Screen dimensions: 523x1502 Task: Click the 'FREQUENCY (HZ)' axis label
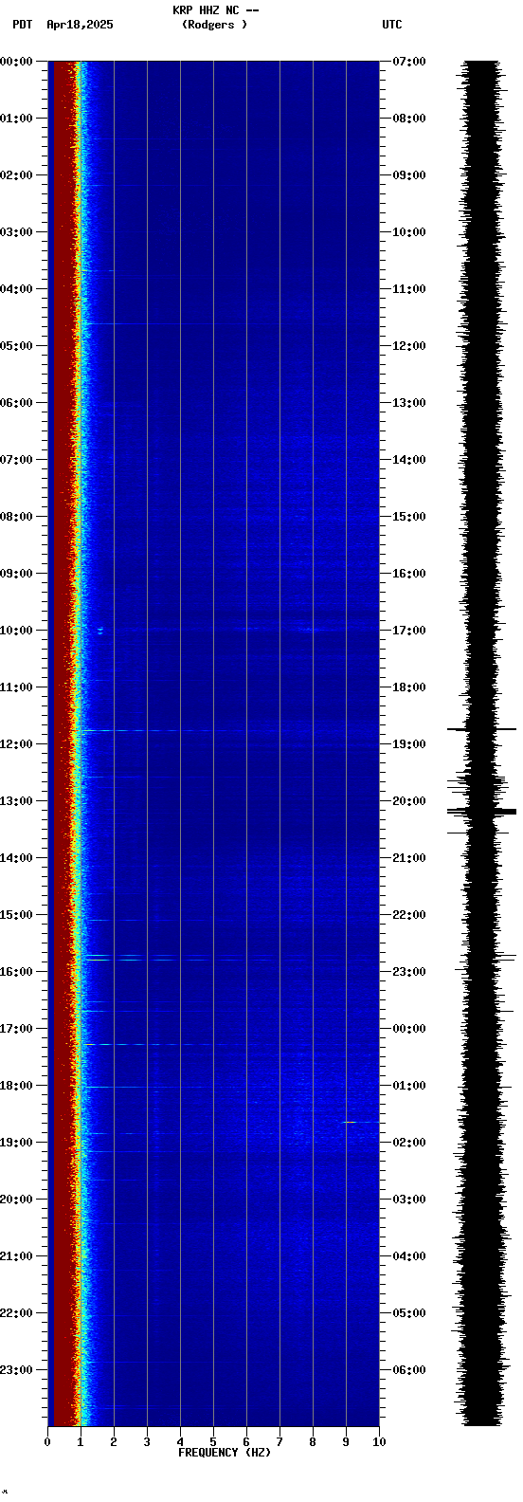225,1453
